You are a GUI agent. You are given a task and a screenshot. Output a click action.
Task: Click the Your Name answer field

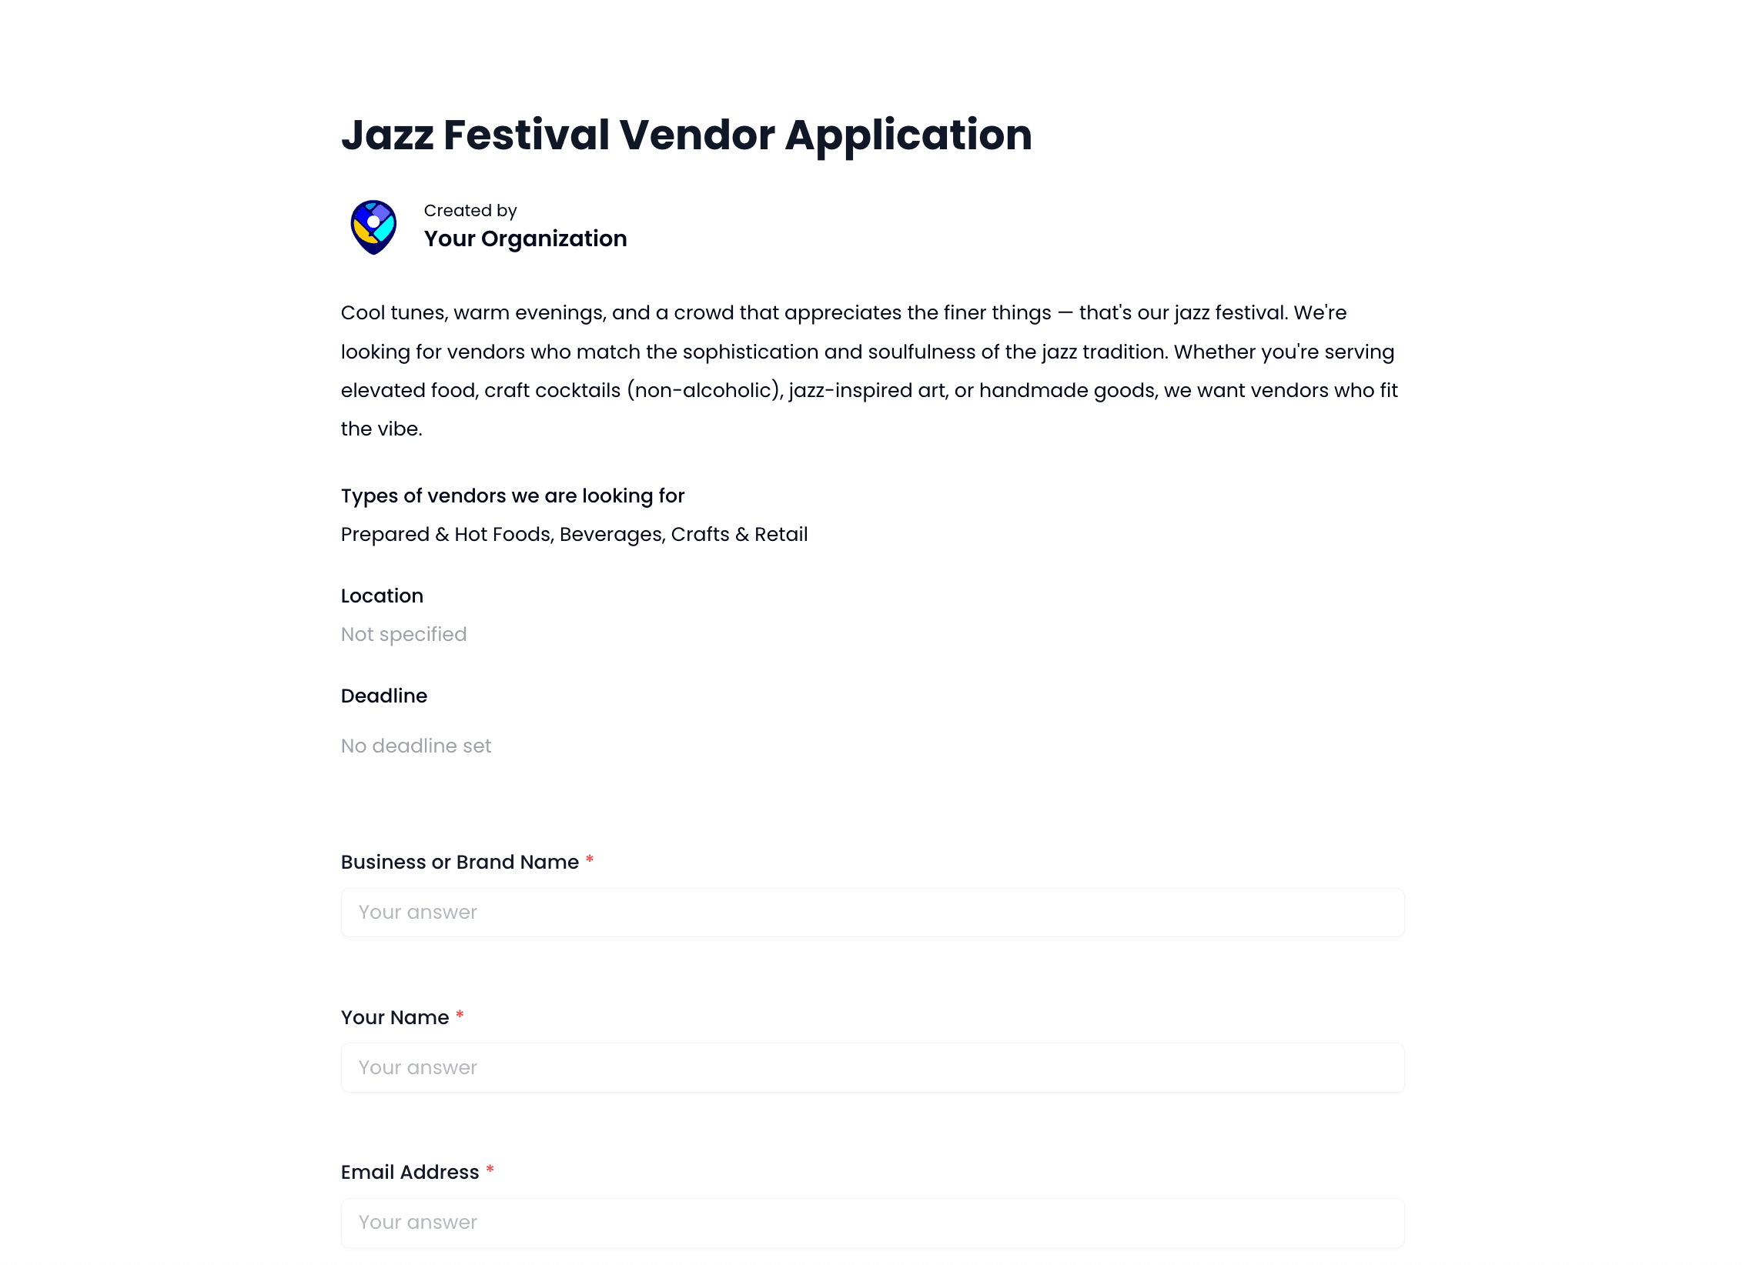tap(870, 1067)
